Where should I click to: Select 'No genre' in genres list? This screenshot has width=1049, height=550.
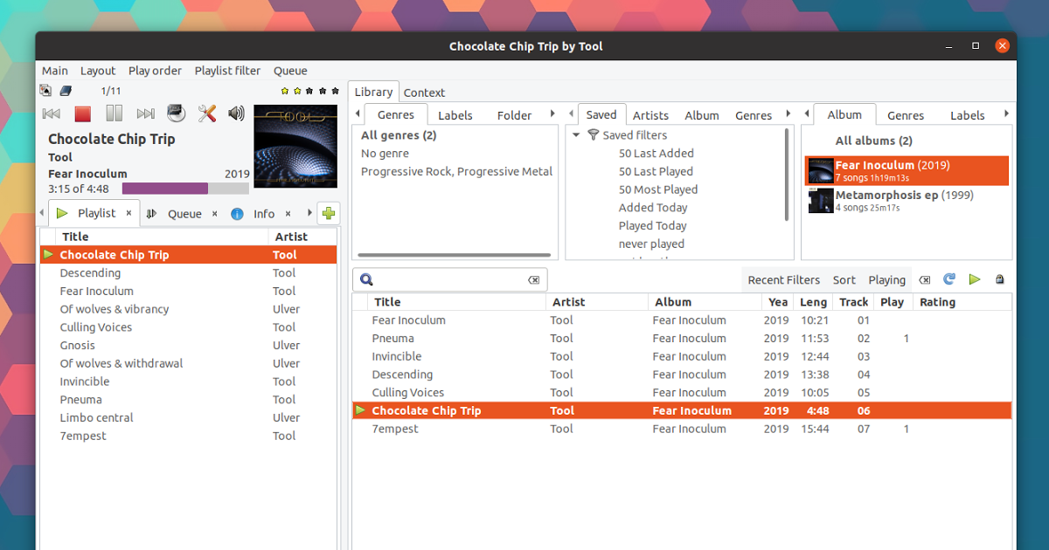click(385, 153)
